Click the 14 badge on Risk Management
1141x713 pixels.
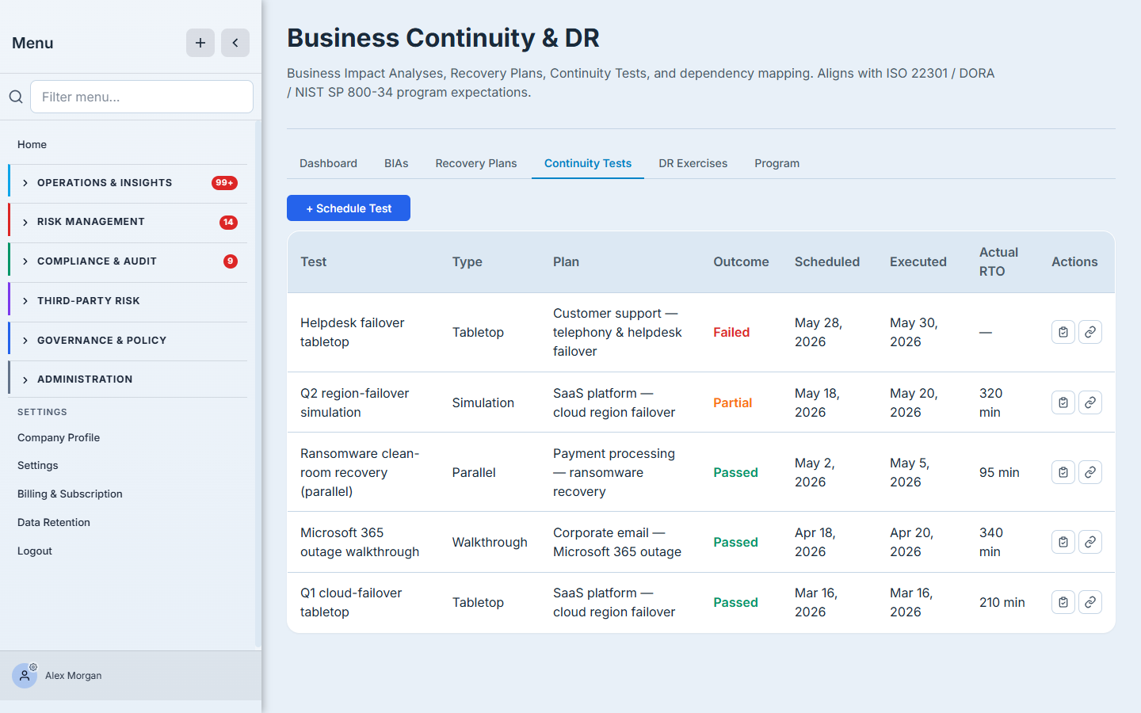pos(228,222)
